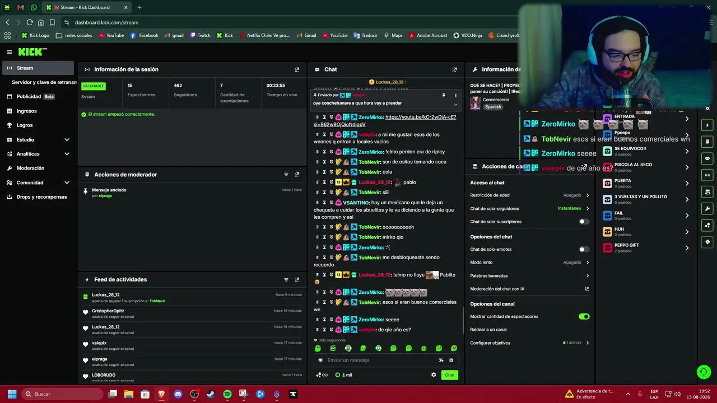717x403 pixels.
Task: Disable Mostrar cantidad de espectadores switch
Action: click(584, 317)
